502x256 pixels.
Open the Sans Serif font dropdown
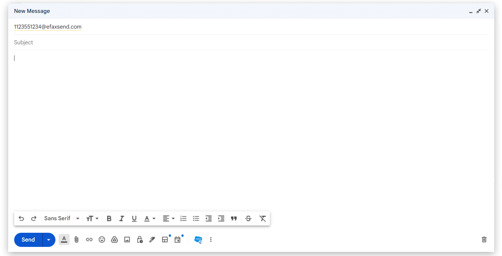[62, 218]
